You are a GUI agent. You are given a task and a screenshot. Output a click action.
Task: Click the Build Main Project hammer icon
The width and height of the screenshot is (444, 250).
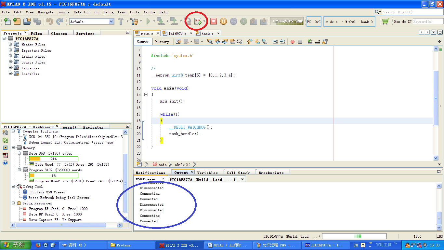[121, 21]
